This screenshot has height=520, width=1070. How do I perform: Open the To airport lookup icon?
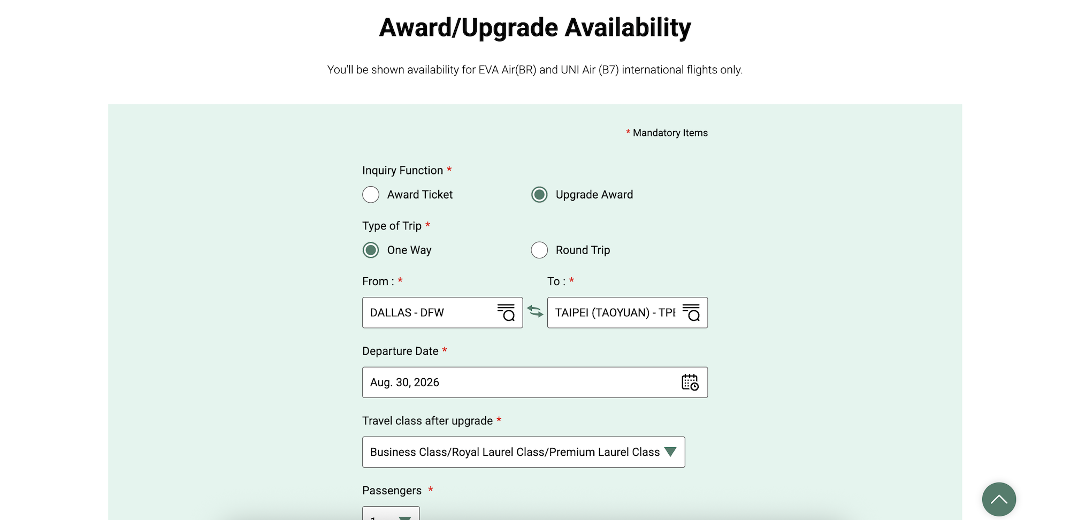click(691, 312)
